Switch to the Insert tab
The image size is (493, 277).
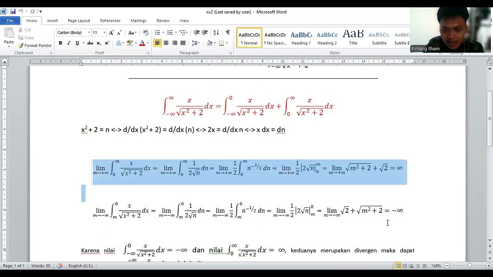pyautogui.click(x=52, y=21)
